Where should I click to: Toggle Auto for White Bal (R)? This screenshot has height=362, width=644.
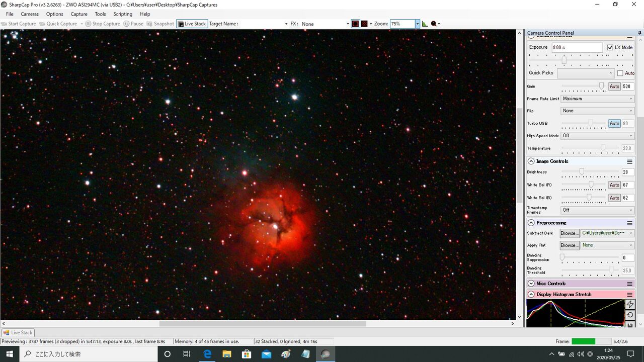614,185
